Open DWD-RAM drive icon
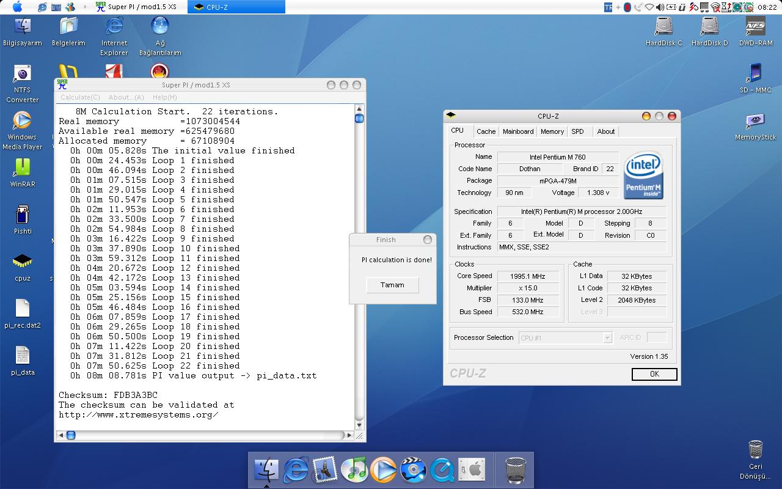This screenshot has height=489, width=782. (x=756, y=32)
